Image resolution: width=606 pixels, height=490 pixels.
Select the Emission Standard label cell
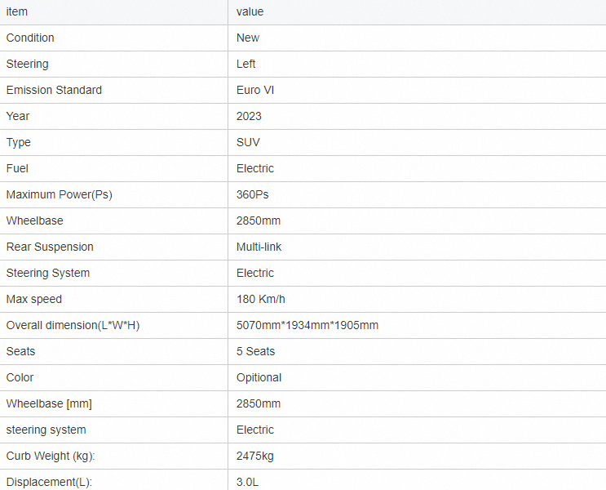(54, 90)
